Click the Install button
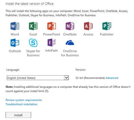The height and width of the screenshot is (120, 134). 18,115
